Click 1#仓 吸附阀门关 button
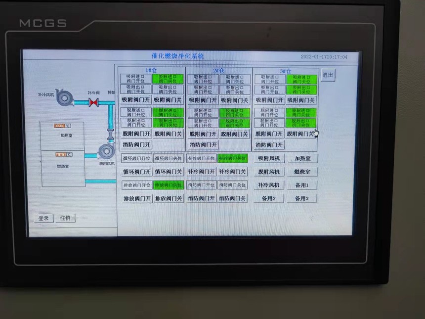This screenshot has width=425, height=319. [168, 100]
